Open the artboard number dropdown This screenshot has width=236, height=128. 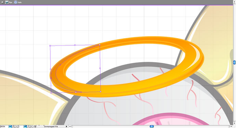[x=25, y=127]
